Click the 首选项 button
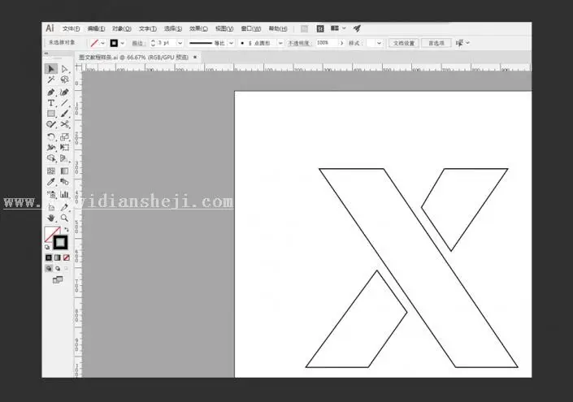Image resolution: width=573 pixels, height=402 pixels. point(436,43)
